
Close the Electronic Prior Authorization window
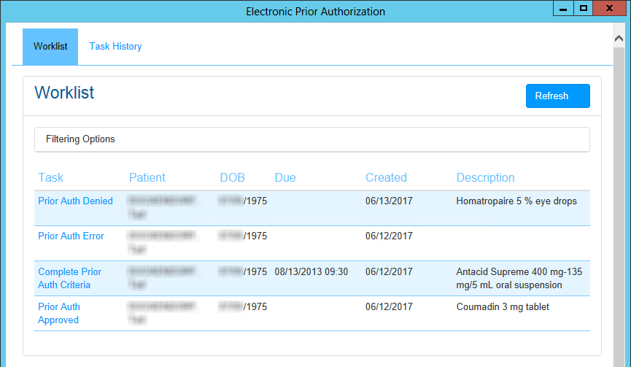pos(609,8)
